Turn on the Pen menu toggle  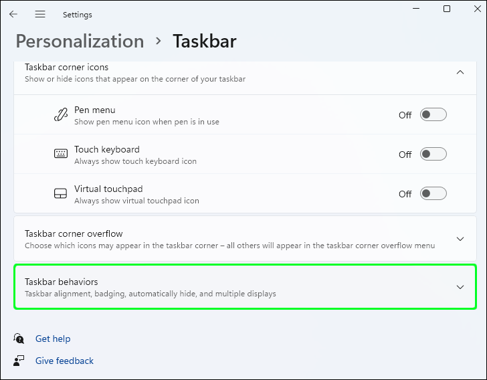tap(433, 114)
